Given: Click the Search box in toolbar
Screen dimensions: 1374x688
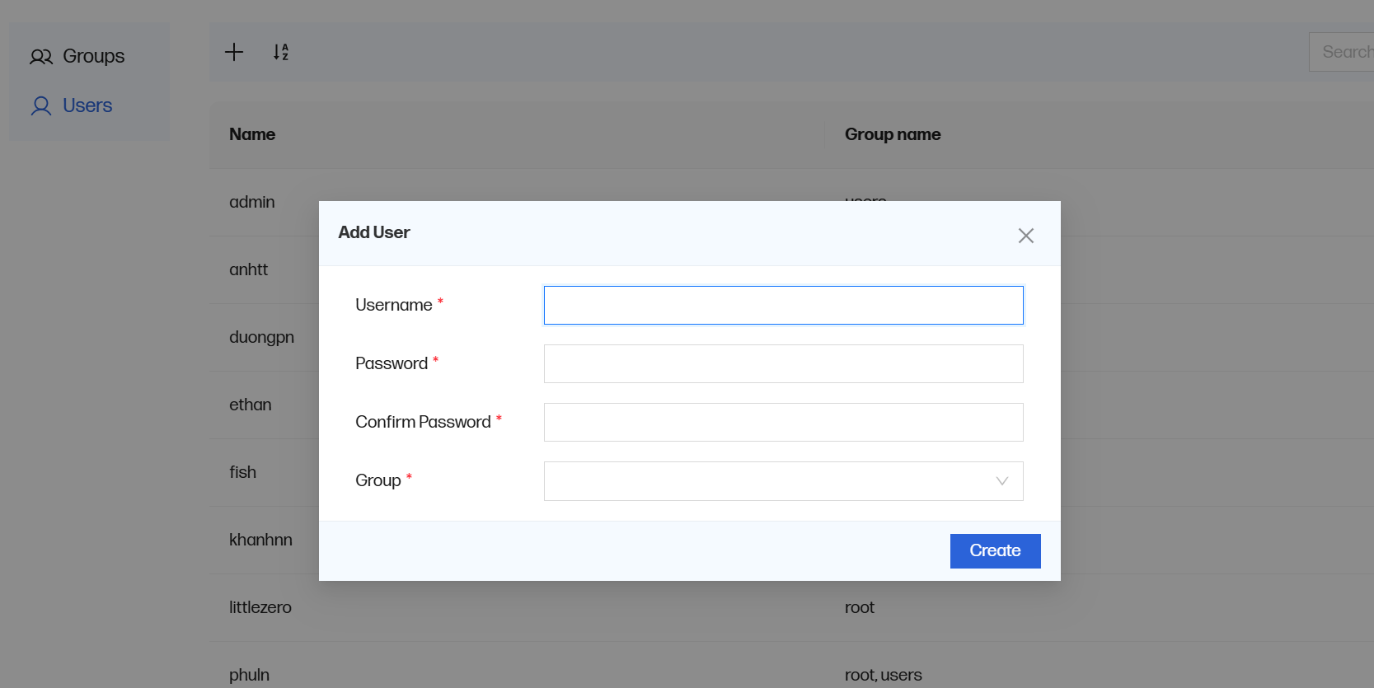Looking at the screenshot, I should 1341,52.
